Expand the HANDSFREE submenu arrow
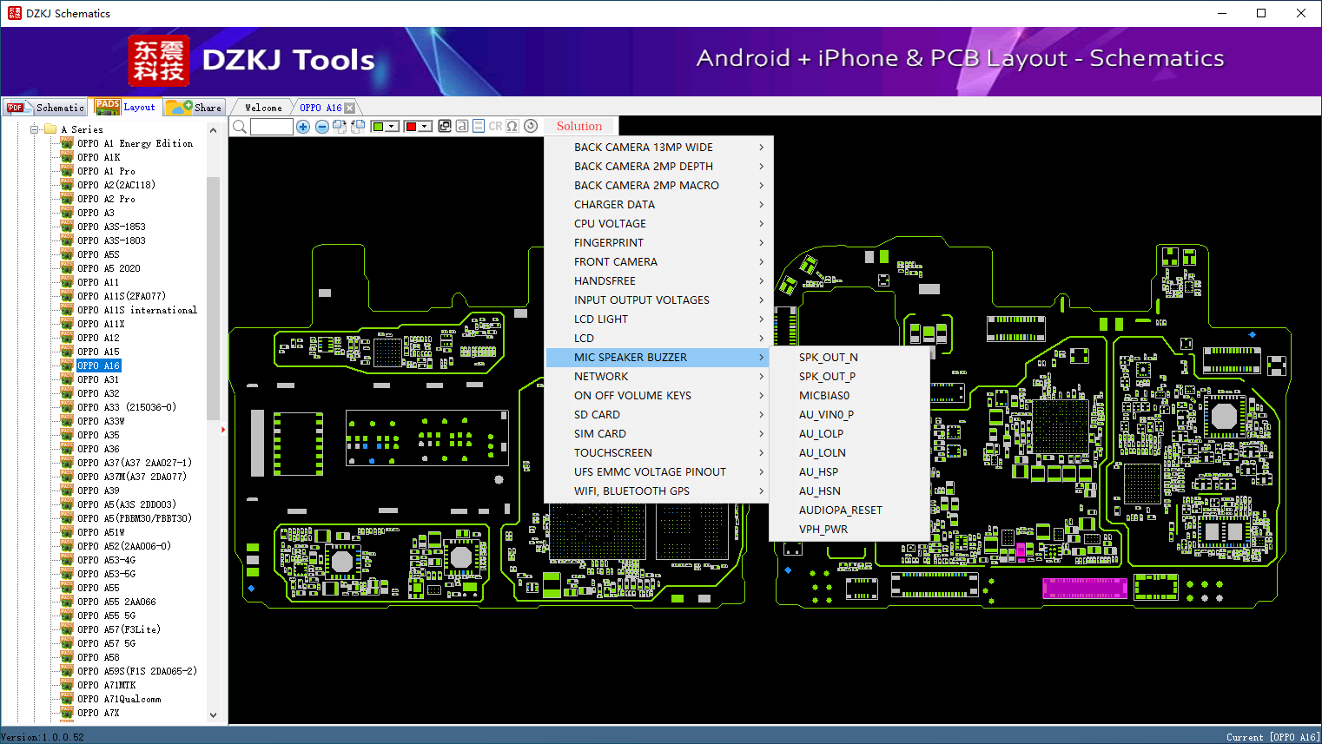Image resolution: width=1322 pixels, height=744 pixels. click(x=761, y=281)
